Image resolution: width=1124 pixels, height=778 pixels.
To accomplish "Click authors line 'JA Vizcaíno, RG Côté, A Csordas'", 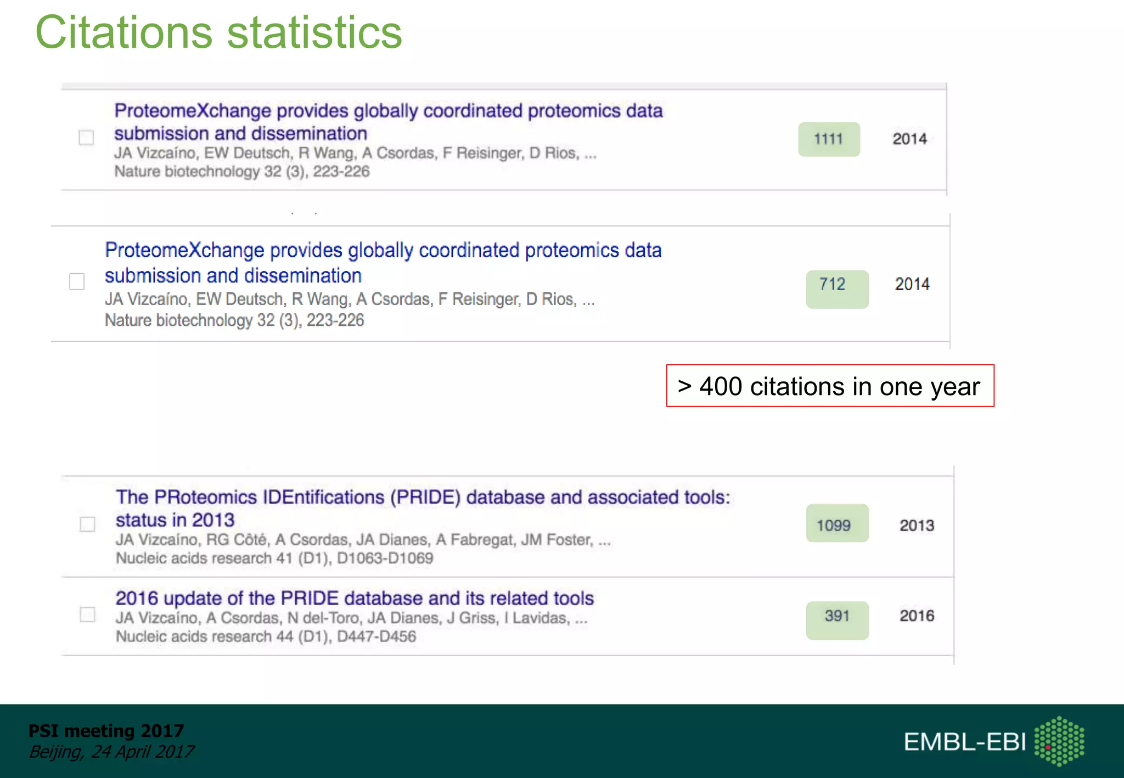I will click(363, 540).
